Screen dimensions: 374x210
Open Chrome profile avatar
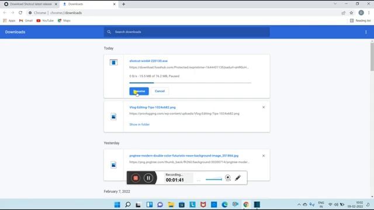tap(361, 13)
